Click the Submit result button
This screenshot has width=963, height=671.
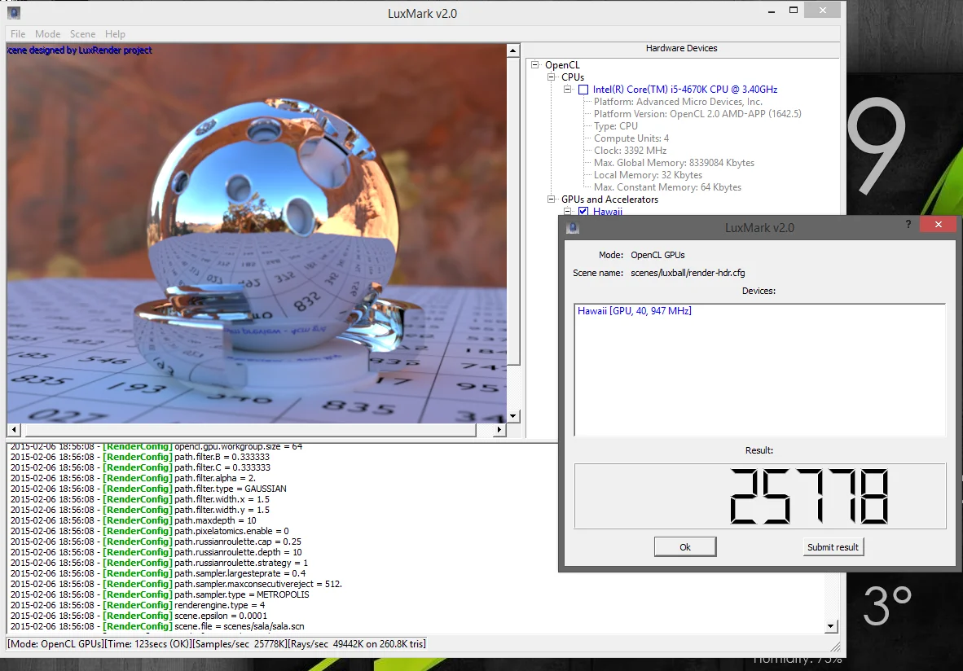coord(833,547)
